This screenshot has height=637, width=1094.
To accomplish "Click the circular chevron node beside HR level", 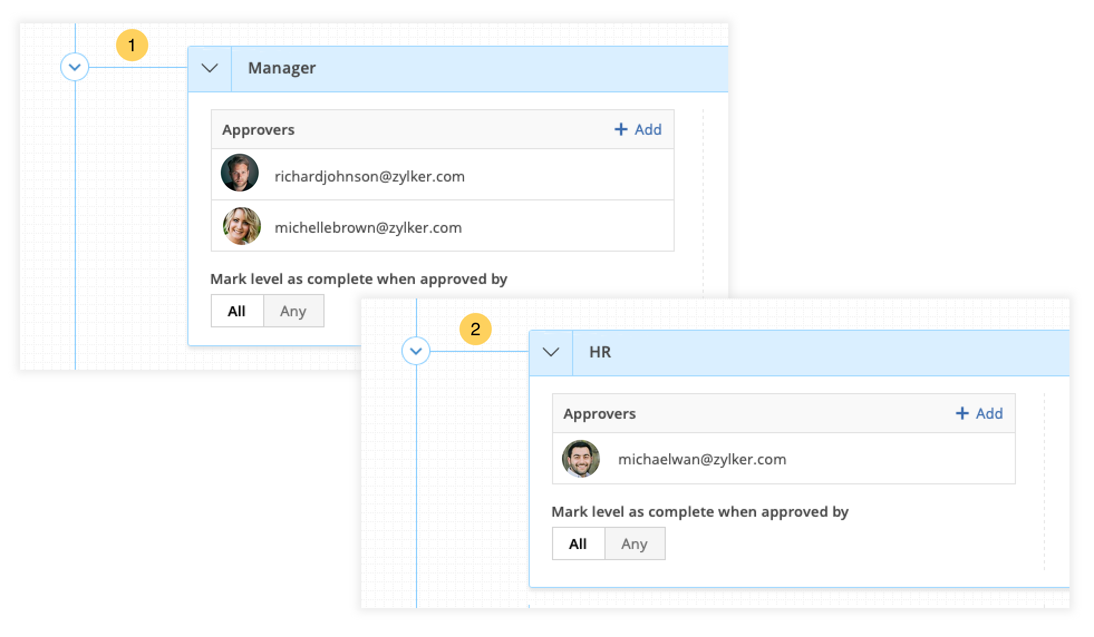I will tap(416, 351).
